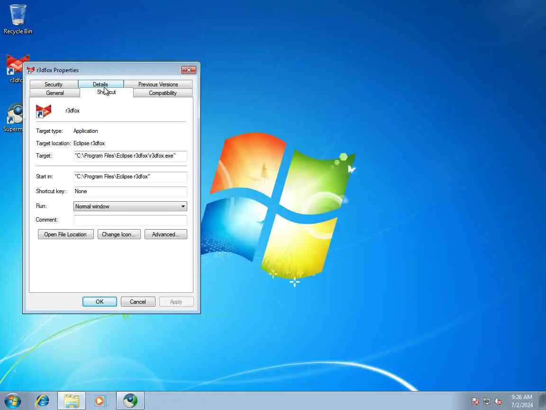This screenshot has width=546, height=410.
Task: Click Open File Location button
Action: (x=65, y=234)
